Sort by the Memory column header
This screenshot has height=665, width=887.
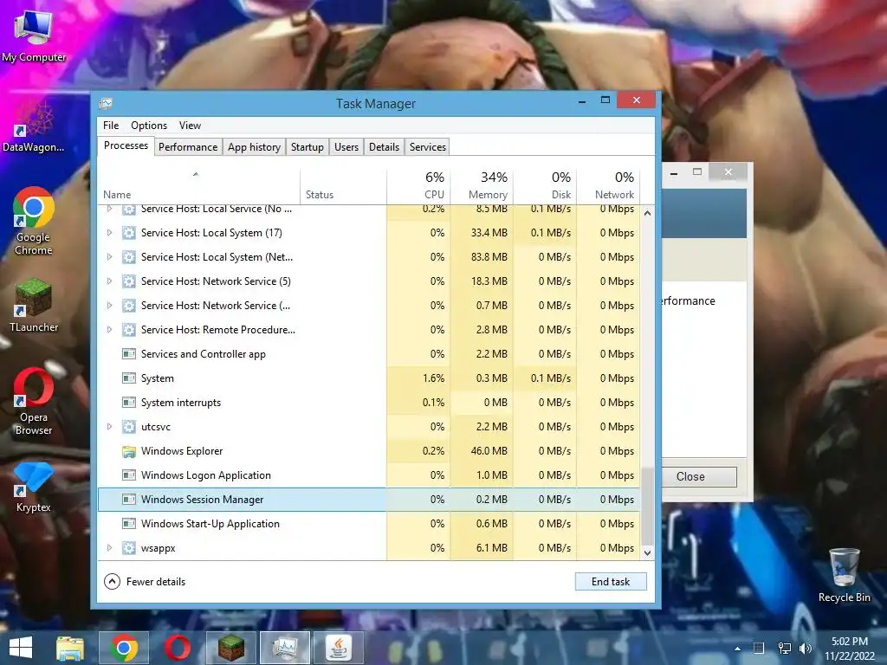[x=482, y=187]
